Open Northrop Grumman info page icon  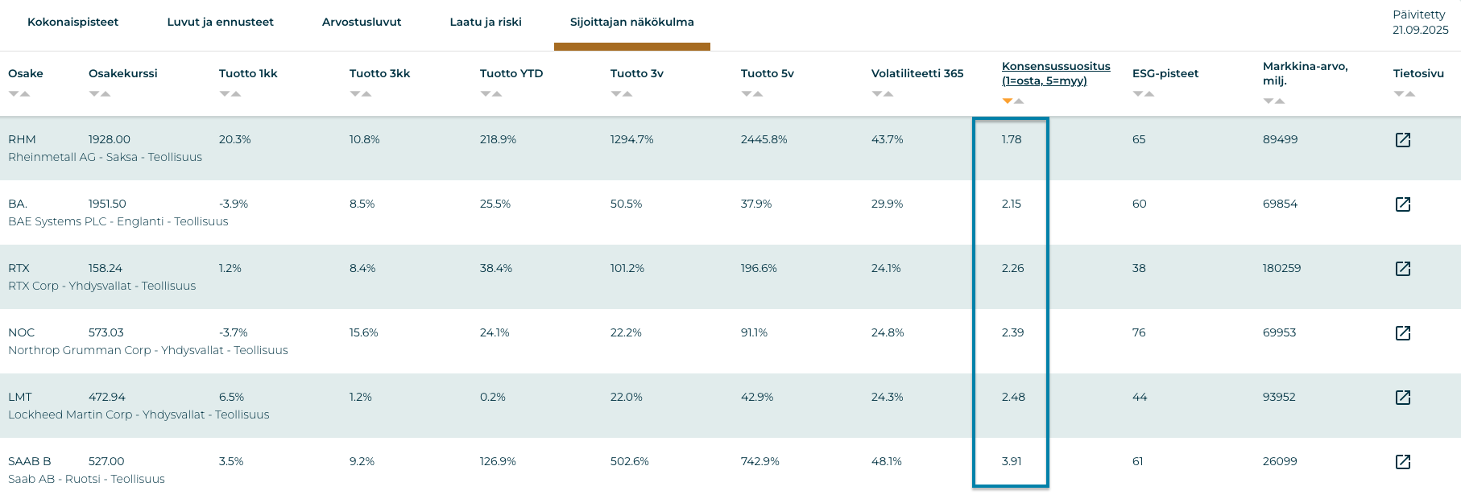click(1402, 333)
